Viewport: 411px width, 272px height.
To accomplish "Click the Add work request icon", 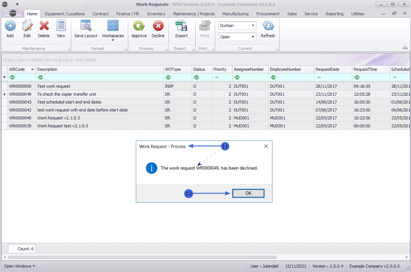I will pos(10,26).
